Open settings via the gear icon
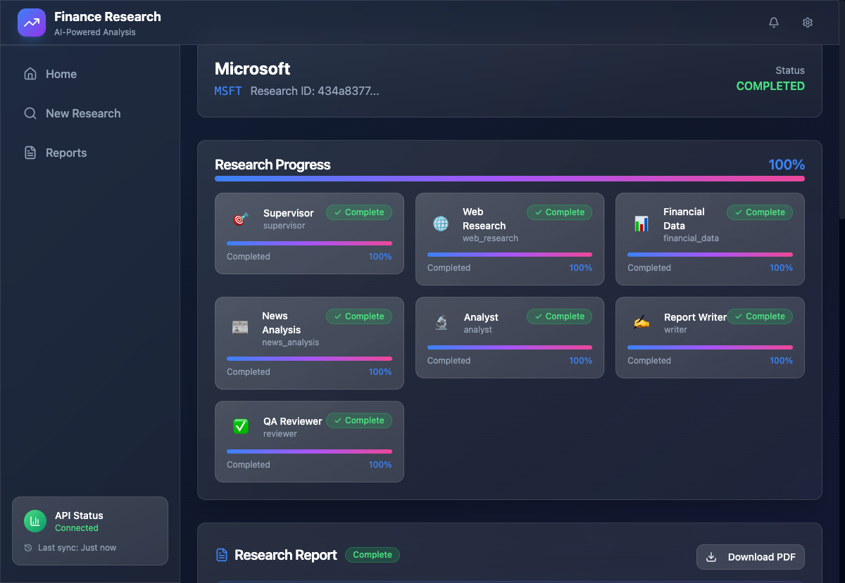 (x=808, y=23)
